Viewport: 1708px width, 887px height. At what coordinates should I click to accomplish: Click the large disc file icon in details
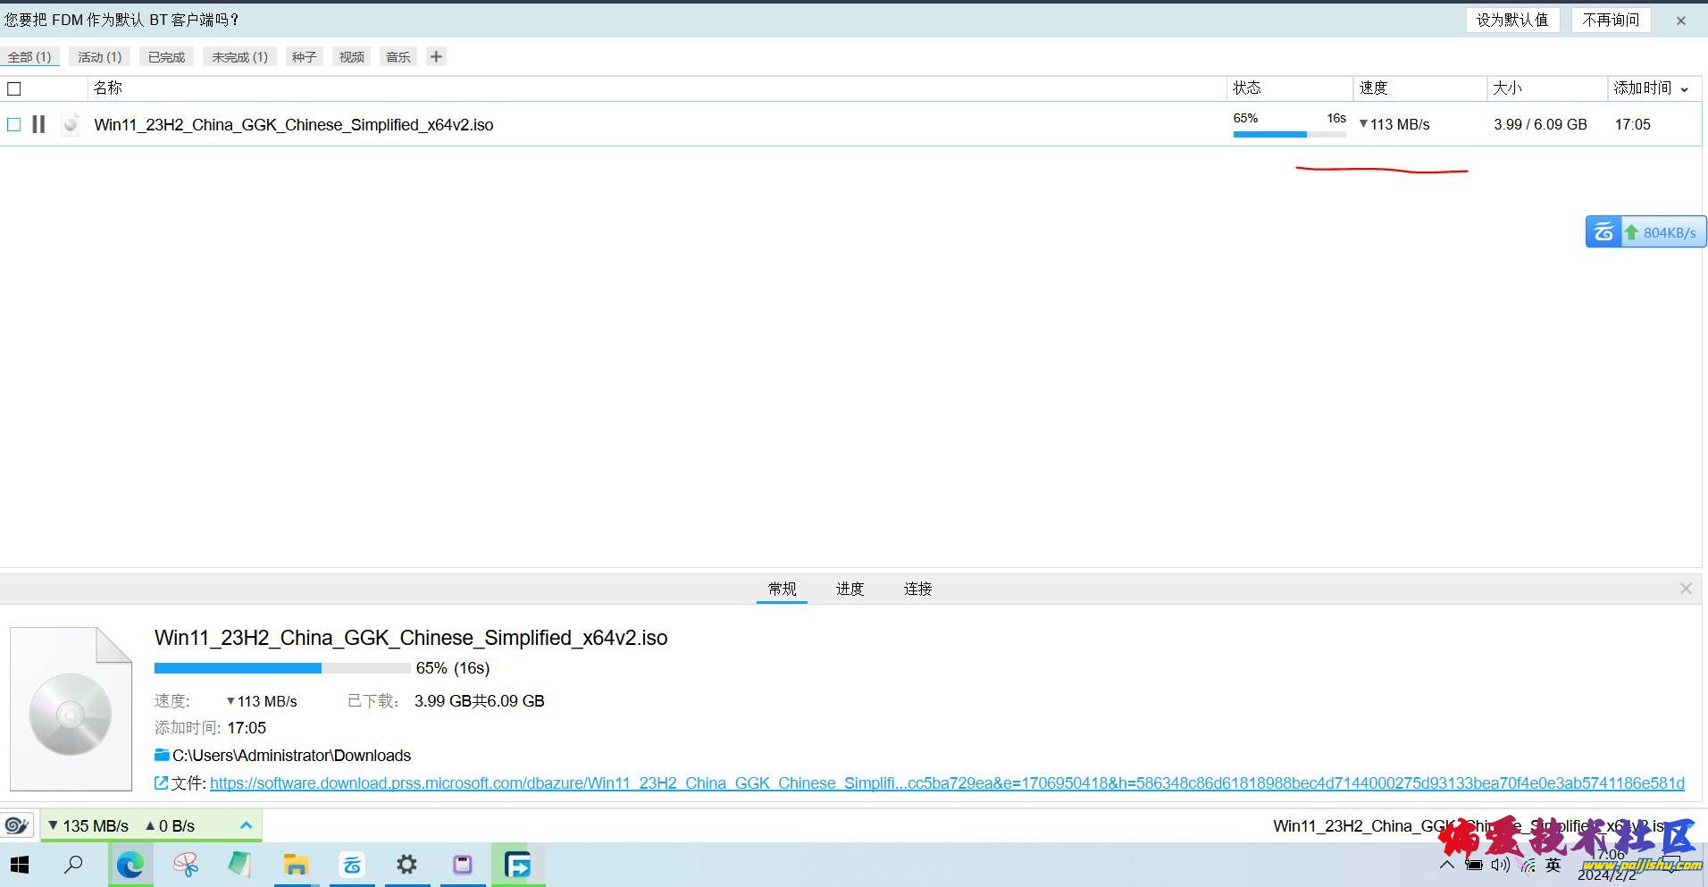click(71, 710)
